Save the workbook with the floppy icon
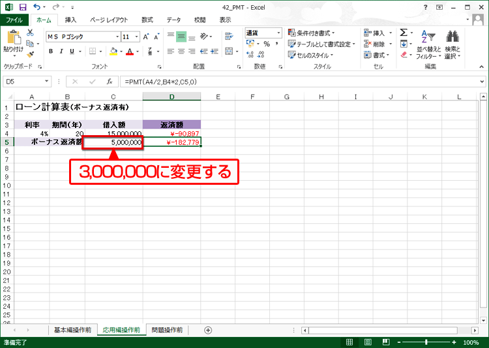This screenshot has width=489, height=348. click(23, 7)
